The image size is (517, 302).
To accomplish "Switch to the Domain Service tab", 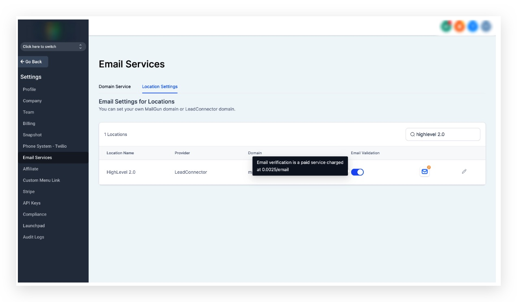I will [x=115, y=86].
